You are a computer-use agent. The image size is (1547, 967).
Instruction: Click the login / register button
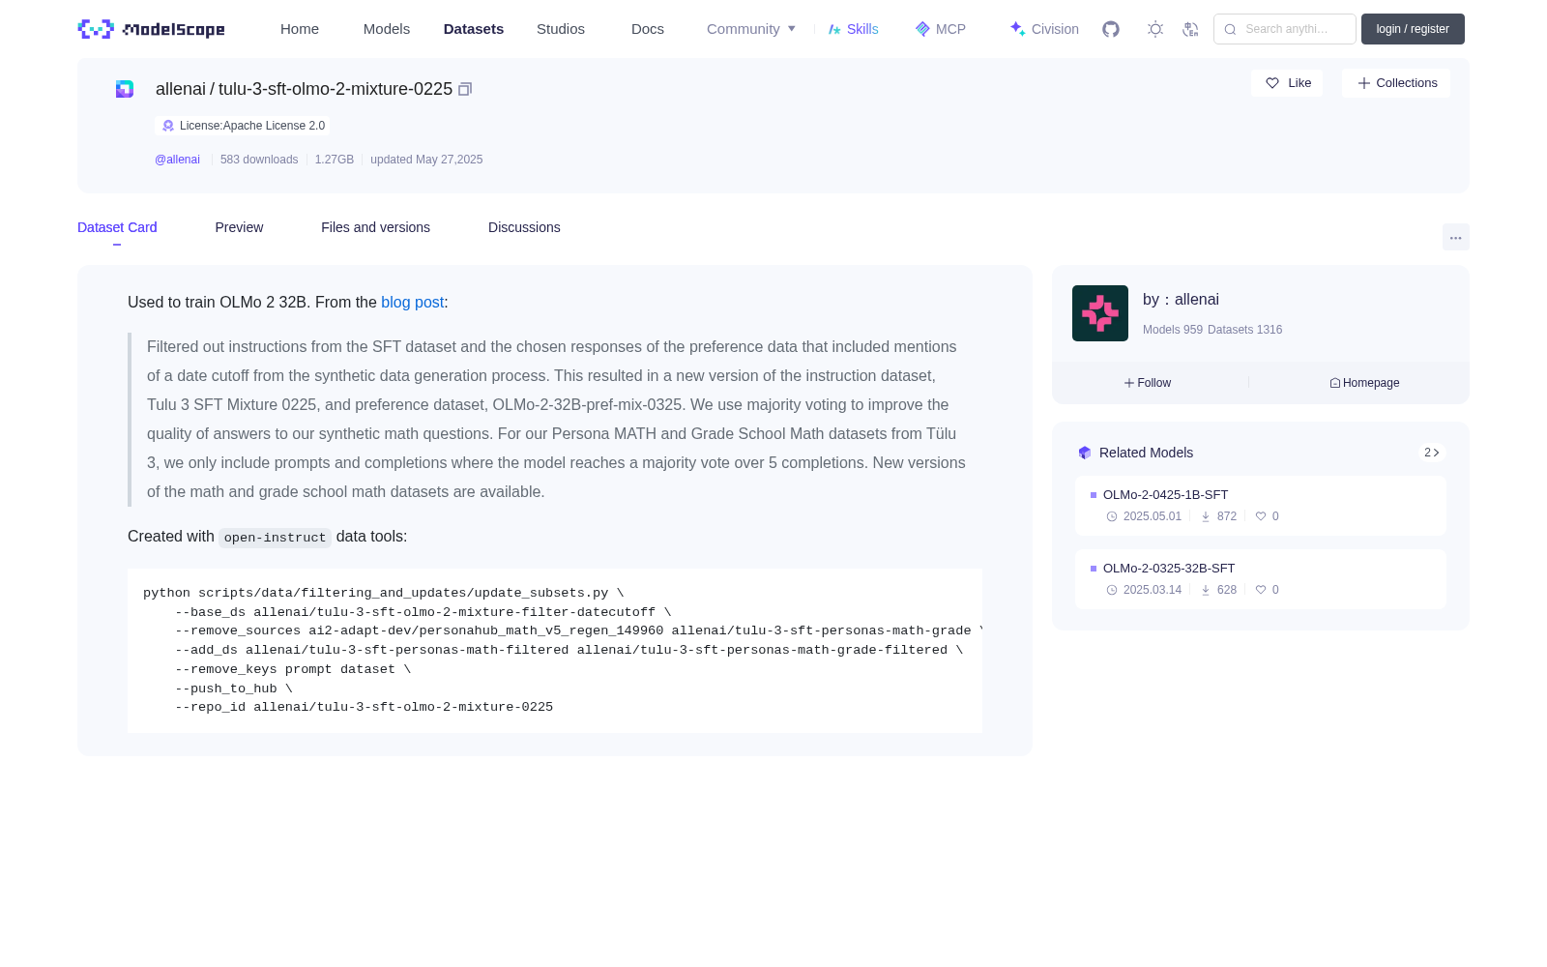coord(1413,29)
